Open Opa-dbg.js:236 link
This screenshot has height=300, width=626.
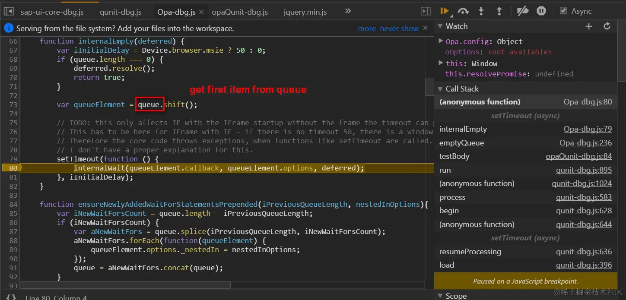coord(585,143)
